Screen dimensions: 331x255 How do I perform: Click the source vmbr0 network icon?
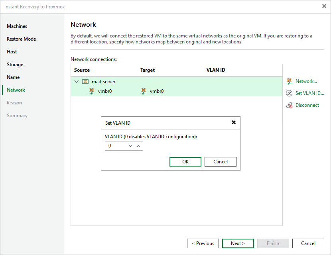point(92,91)
